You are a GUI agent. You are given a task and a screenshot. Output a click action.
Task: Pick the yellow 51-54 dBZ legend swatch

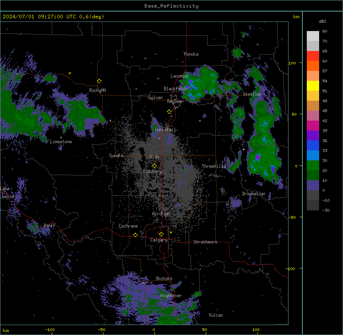tap(313, 86)
